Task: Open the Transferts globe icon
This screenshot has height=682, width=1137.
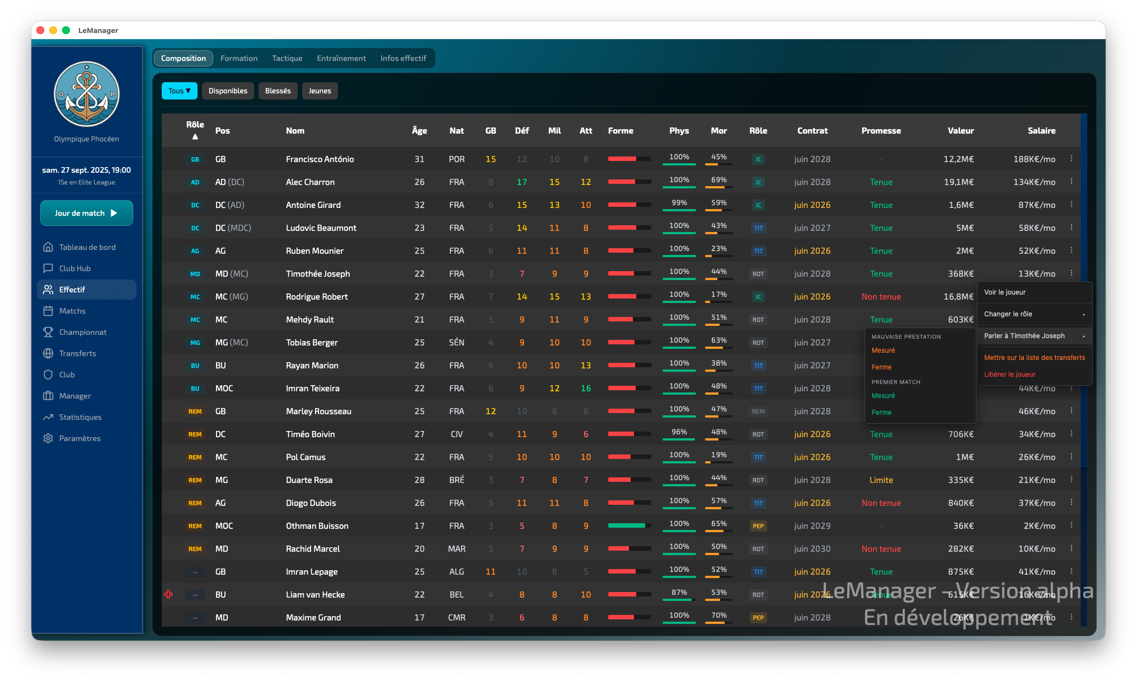Action: [48, 353]
